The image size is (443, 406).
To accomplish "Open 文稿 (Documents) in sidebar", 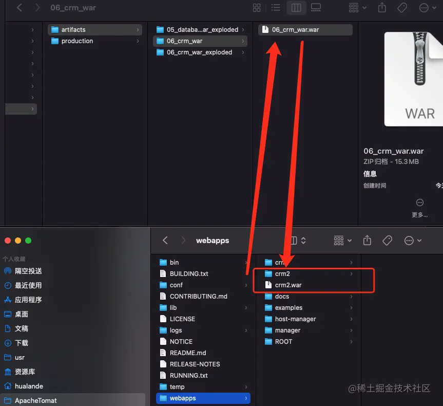I will tap(16, 328).
